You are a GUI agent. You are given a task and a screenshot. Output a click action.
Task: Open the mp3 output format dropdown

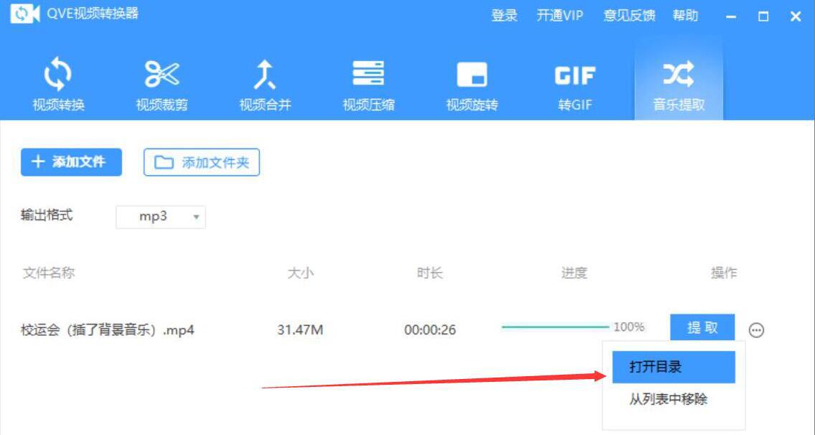(x=159, y=216)
